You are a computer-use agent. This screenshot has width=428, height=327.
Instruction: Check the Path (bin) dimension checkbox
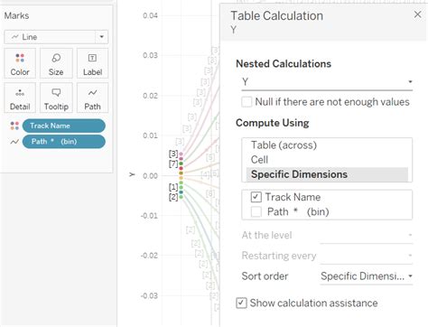[256, 211]
